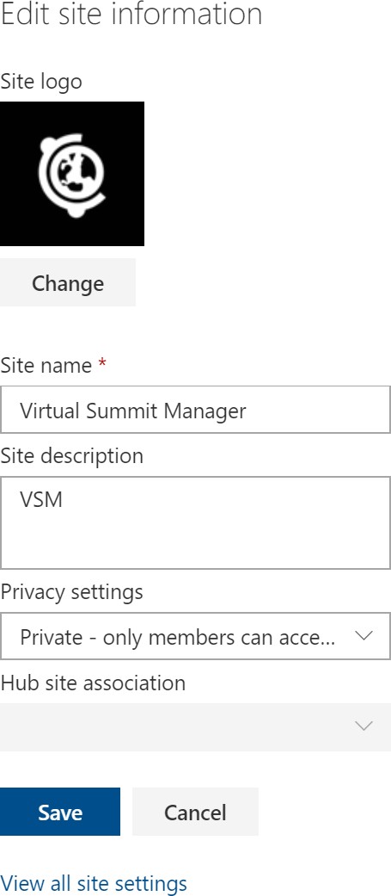This screenshot has width=391, height=896.
Task: Click the chevron in Hub site association
Action: click(364, 726)
